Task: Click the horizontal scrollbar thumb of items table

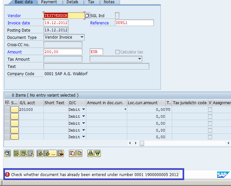Action: coord(142,143)
